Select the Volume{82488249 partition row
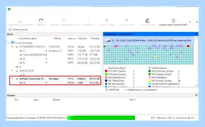The width and height of the screenshot is (205, 127). (x=54, y=55)
